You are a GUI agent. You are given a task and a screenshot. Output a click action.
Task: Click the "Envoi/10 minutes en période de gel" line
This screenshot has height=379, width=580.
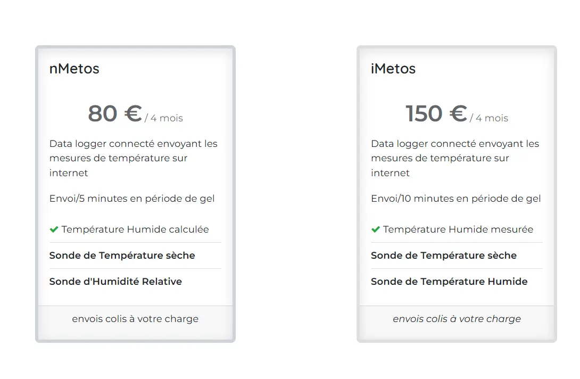coord(455,199)
